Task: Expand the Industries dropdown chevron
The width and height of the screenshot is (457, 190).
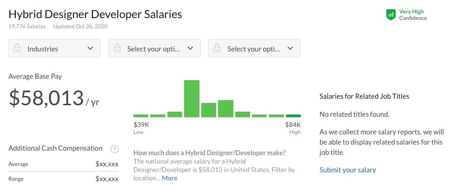Action: pos(91,48)
